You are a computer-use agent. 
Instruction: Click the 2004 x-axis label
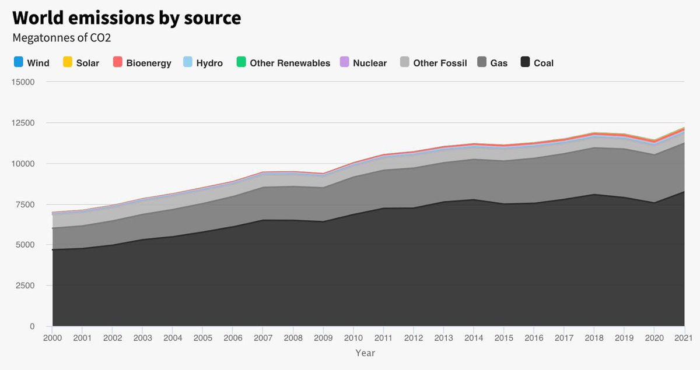(173, 337)
